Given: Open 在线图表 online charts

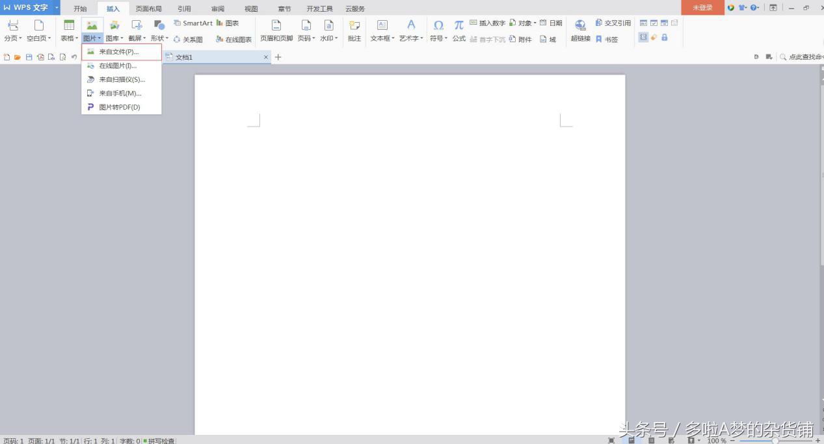Looking at the screenshot, I should point(233,40).
